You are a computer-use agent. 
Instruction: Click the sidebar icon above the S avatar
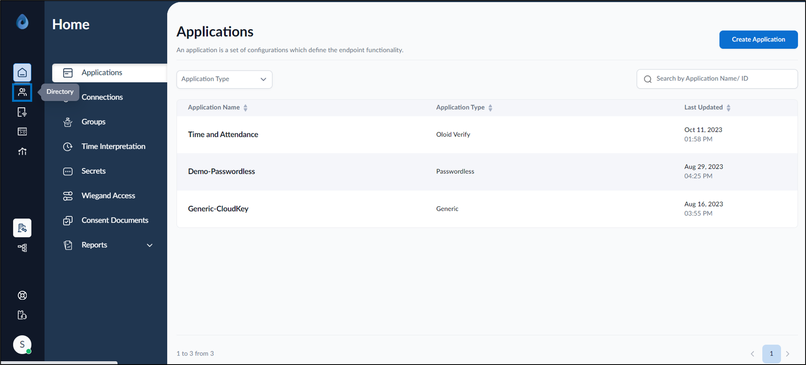click(22, 315)
